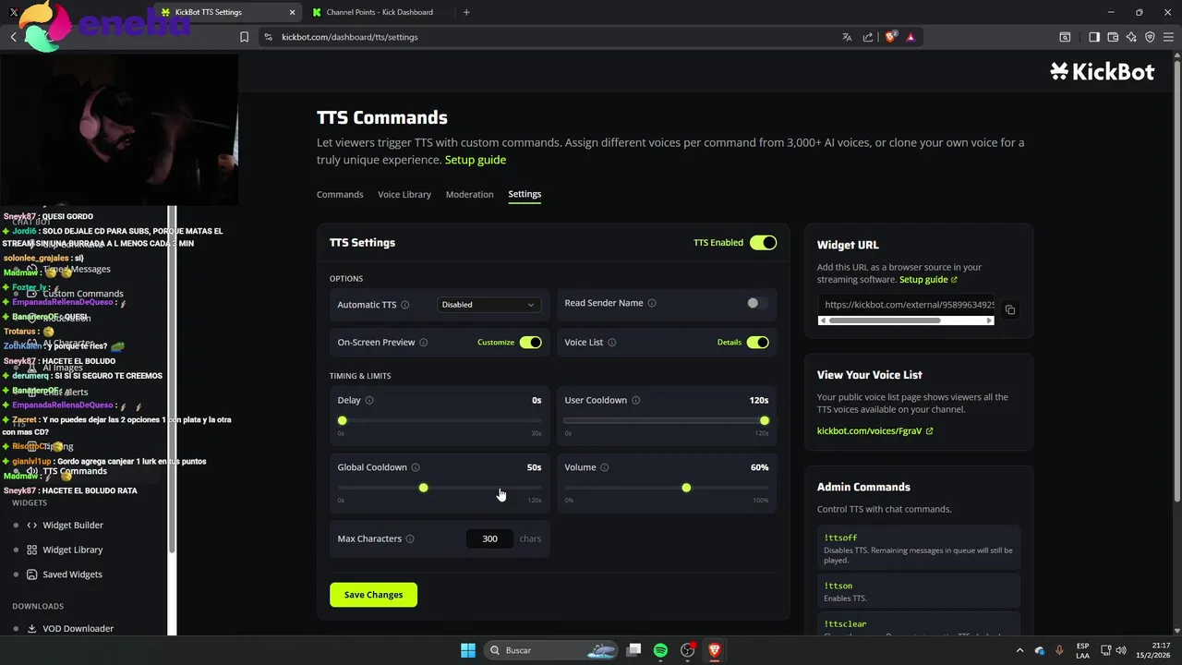Switch to the Moderation tab

[469, 195]
